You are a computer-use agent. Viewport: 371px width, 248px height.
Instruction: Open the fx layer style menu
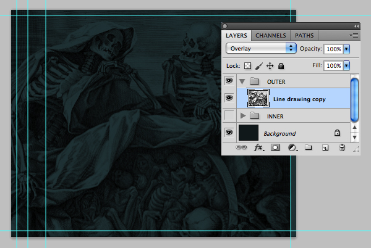[259, 147]
